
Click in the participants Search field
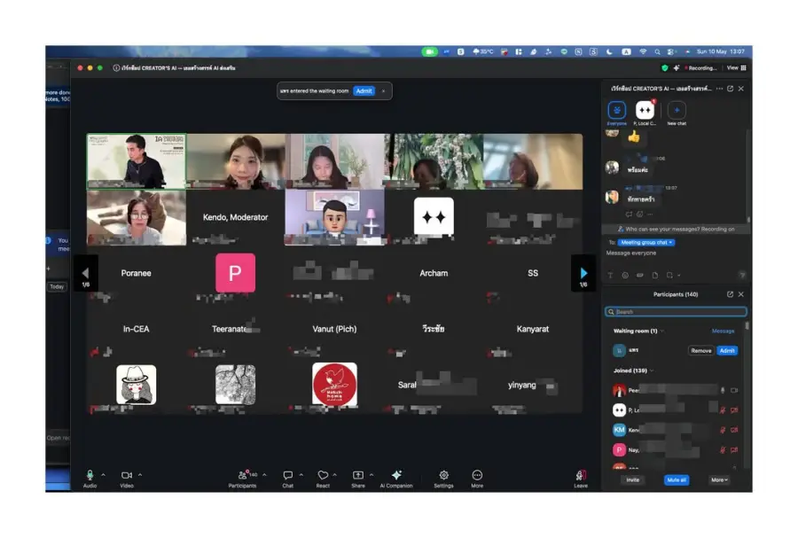[676, 312]
